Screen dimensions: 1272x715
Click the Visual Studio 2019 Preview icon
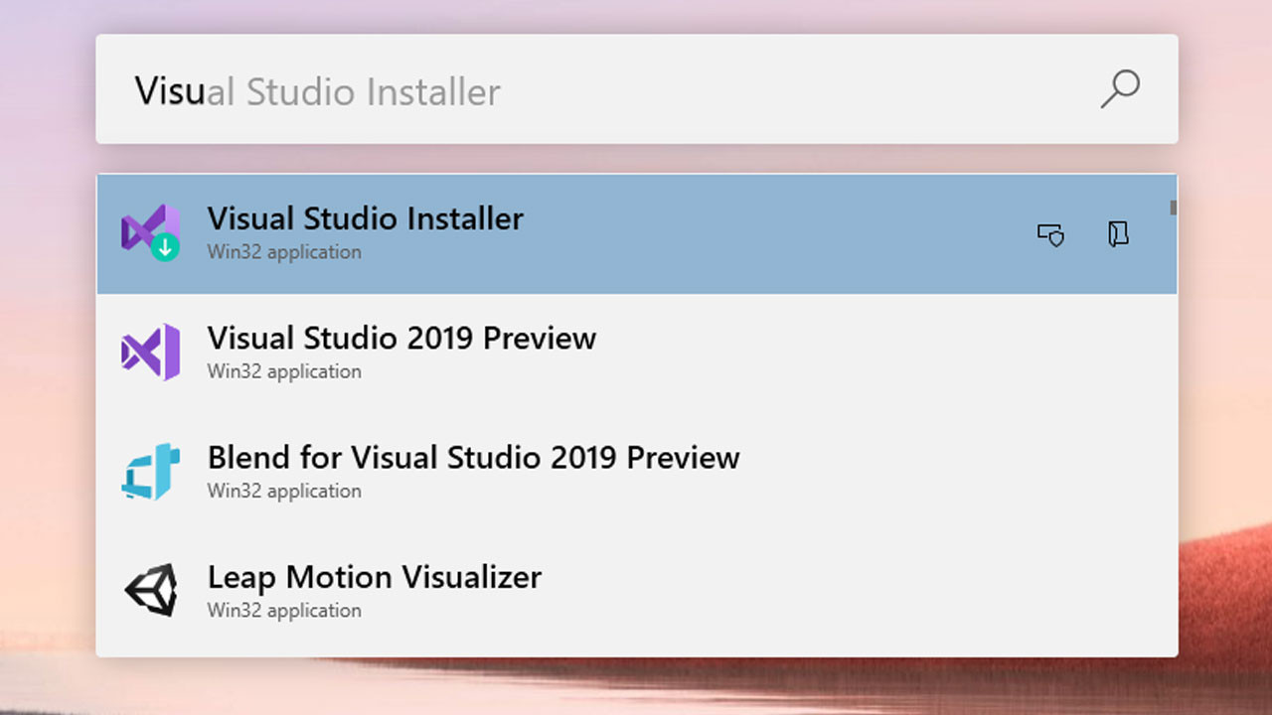point(150,353)
